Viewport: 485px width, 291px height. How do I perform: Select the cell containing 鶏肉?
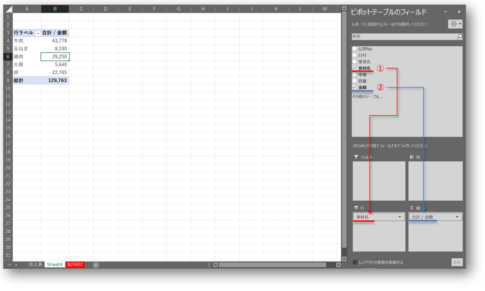27,57
